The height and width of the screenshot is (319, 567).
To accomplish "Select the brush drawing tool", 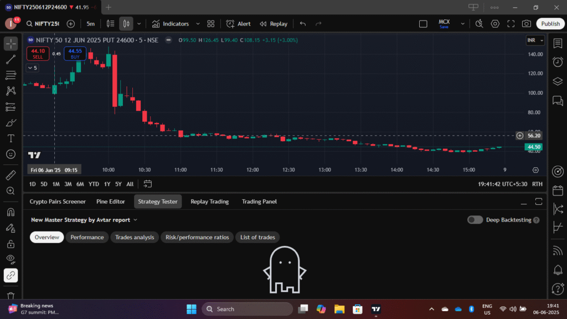I will [x=11, y=123].
